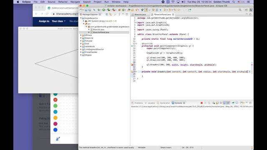This screenshot has width=267, height=150.
Task: Minimize the Package Explorer view
Action: pos(123,14)
